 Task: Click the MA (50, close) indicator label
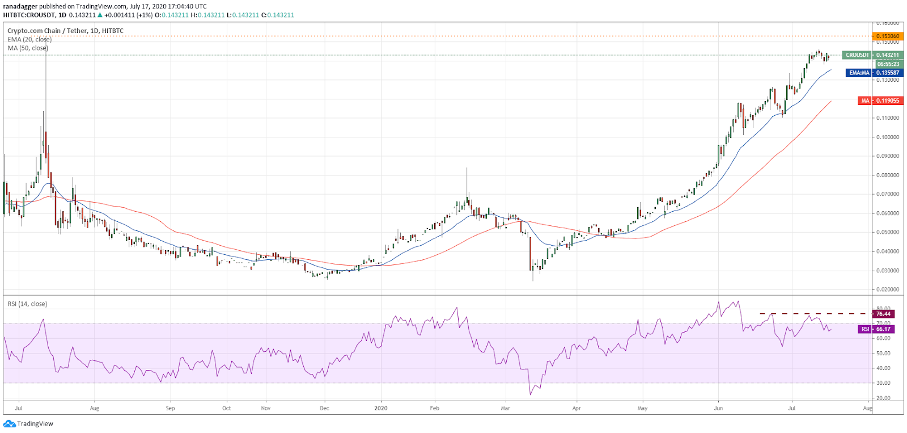pos(28,48)
